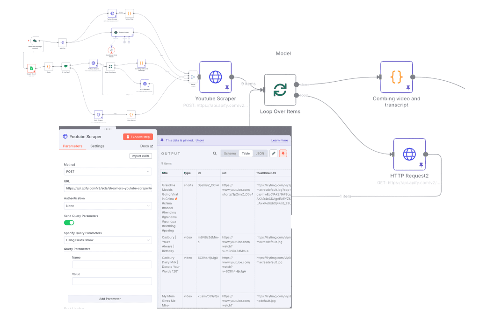Click the Unpin link

point(200,140)
